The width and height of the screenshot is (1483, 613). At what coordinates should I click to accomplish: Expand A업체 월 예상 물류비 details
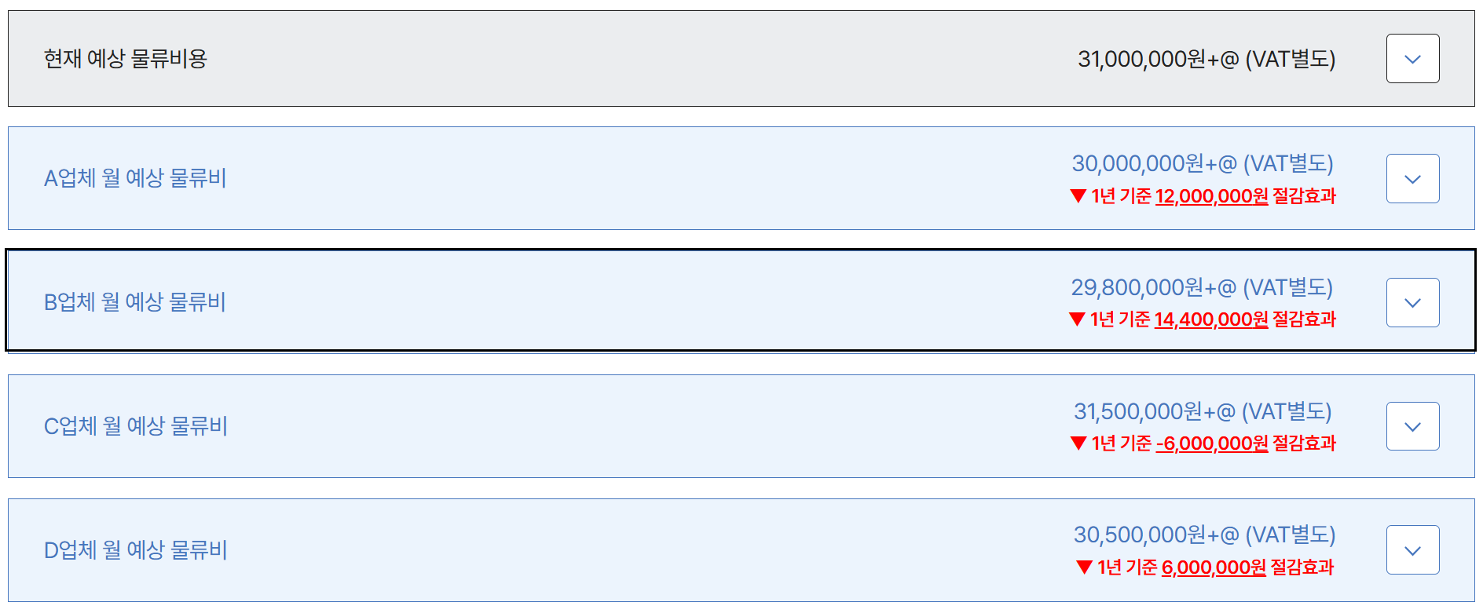coord(1412,179)
